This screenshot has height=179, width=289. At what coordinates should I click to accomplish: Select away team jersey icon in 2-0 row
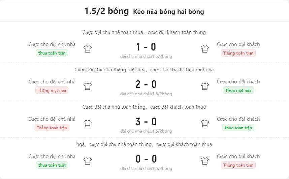pyautogui.click(x=204, y=86)
